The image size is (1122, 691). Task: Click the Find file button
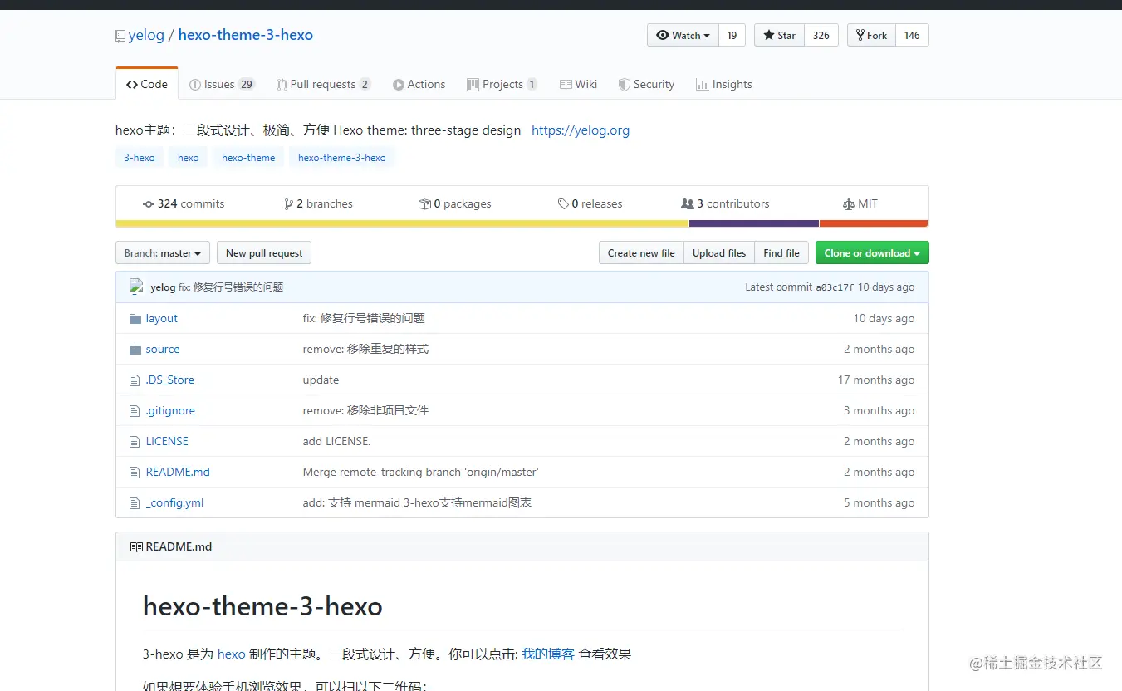[x=781, y=253]
